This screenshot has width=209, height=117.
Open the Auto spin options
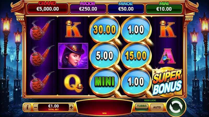[x=157, y=107]
